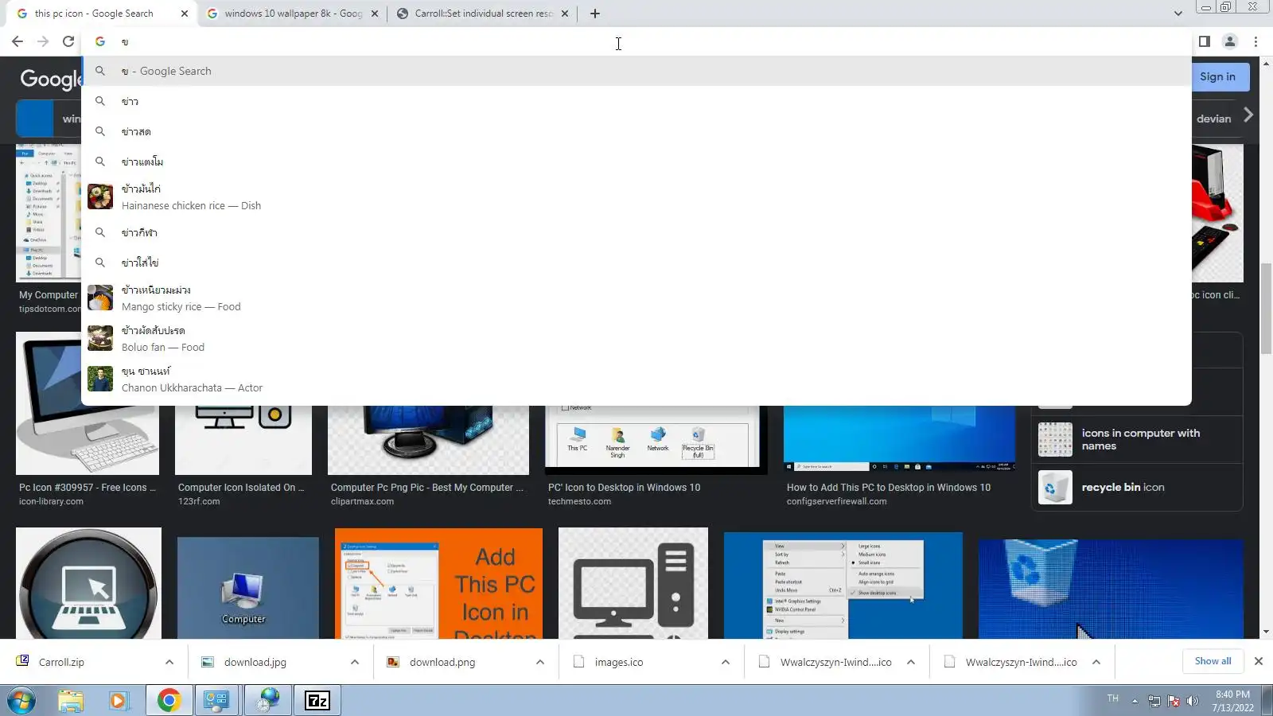1273x716 pixels.
Task: Show hidden tray icons arrow
Action: click(x=1135, y=701)
